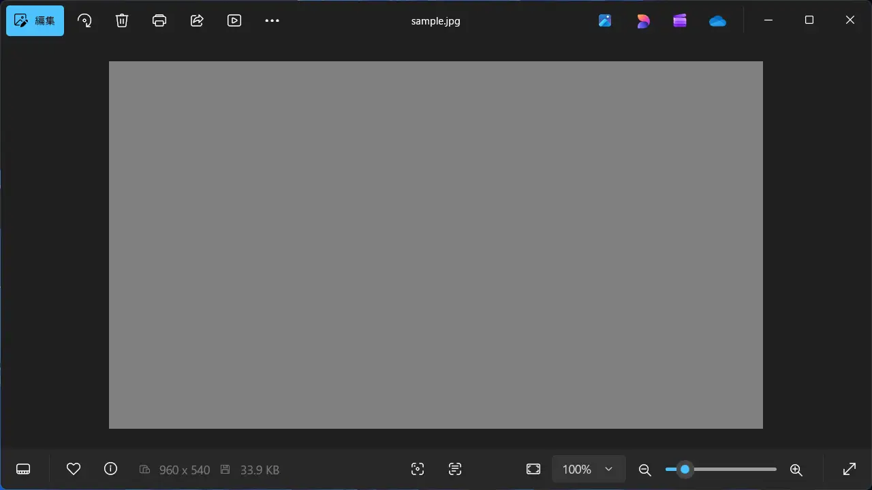Rotate the image with the rotate icon
872x490 pixels.
coord(84,20)
